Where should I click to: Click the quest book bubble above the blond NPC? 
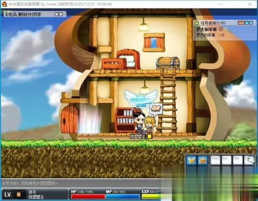click(157, 109)
